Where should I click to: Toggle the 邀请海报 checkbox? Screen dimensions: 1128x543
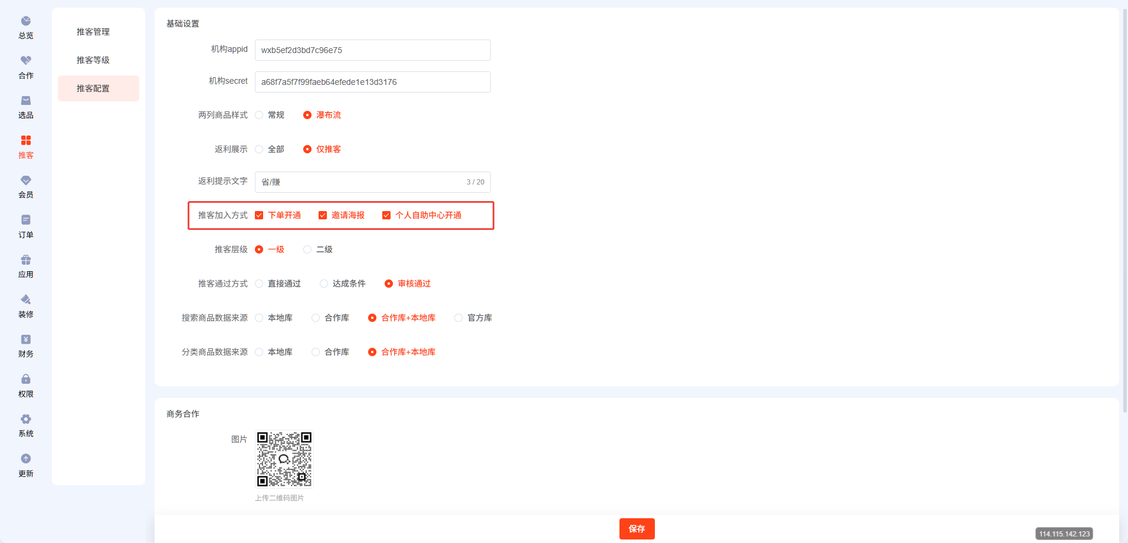323,215
